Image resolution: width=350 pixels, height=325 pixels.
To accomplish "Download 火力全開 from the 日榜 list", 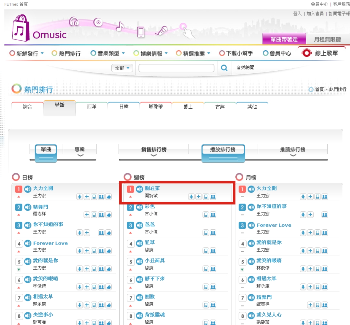I will coord(79,197).
